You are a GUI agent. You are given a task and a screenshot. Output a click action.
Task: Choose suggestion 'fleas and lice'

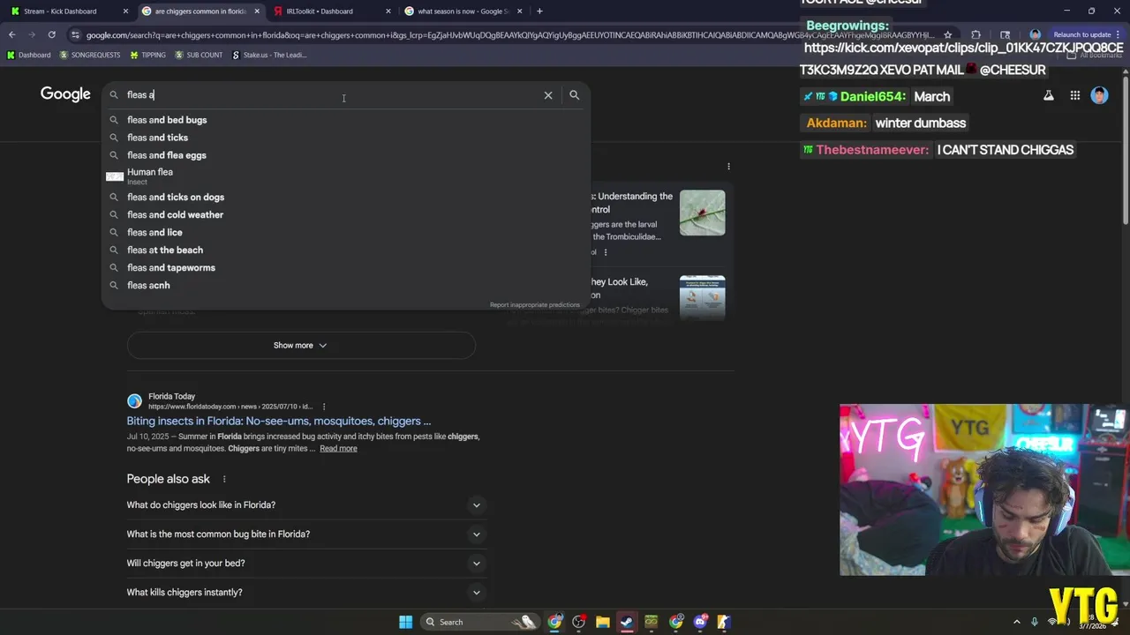345,232
